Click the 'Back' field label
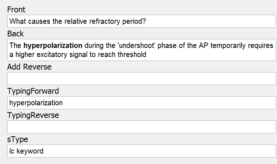This screenshot has width=277, height=164. click(x=15, y=34)
